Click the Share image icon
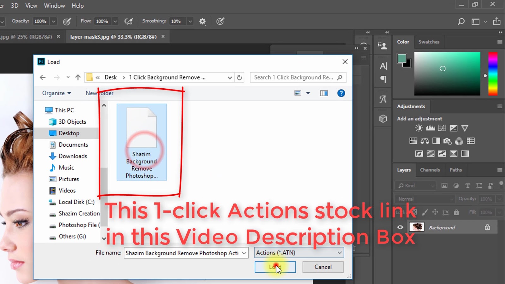 coord(497,21)
